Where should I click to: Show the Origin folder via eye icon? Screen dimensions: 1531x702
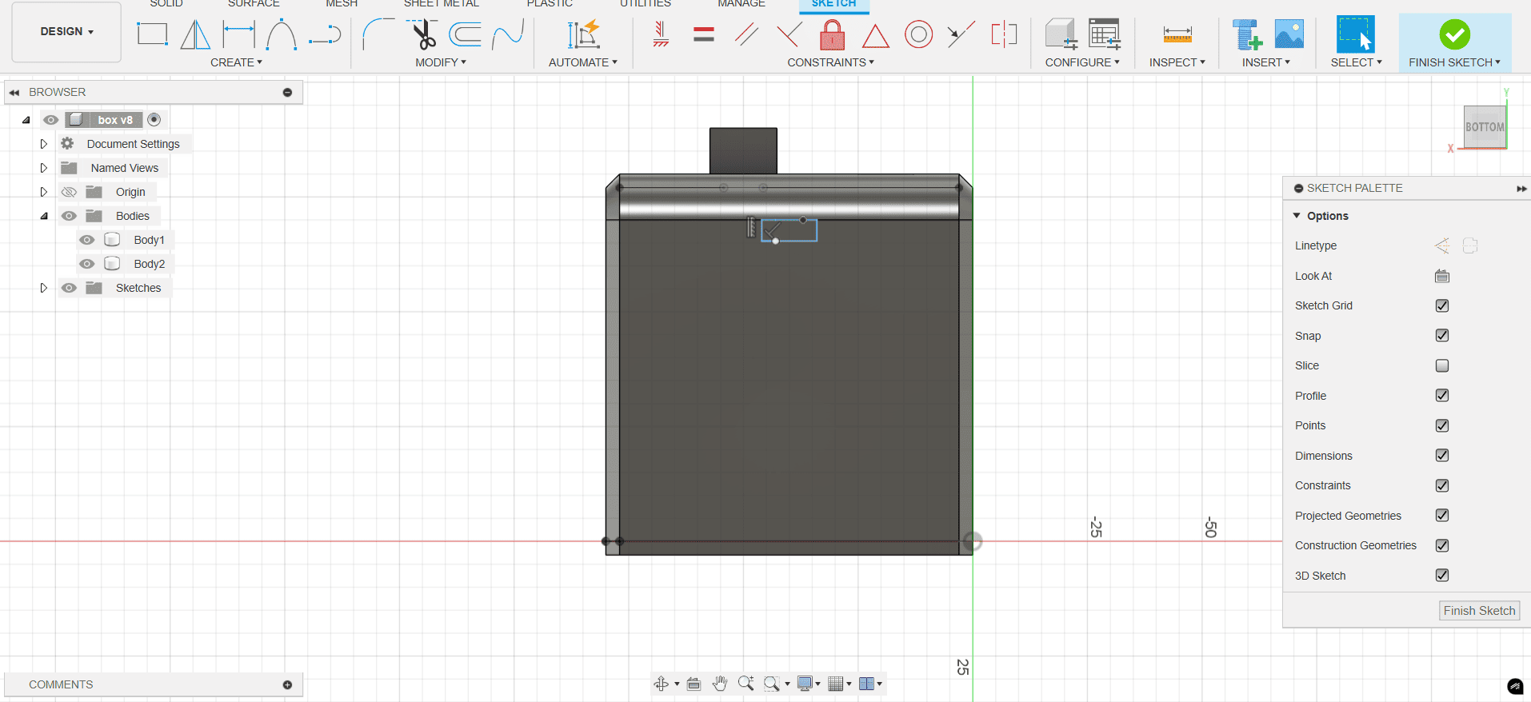coord(70,192)
